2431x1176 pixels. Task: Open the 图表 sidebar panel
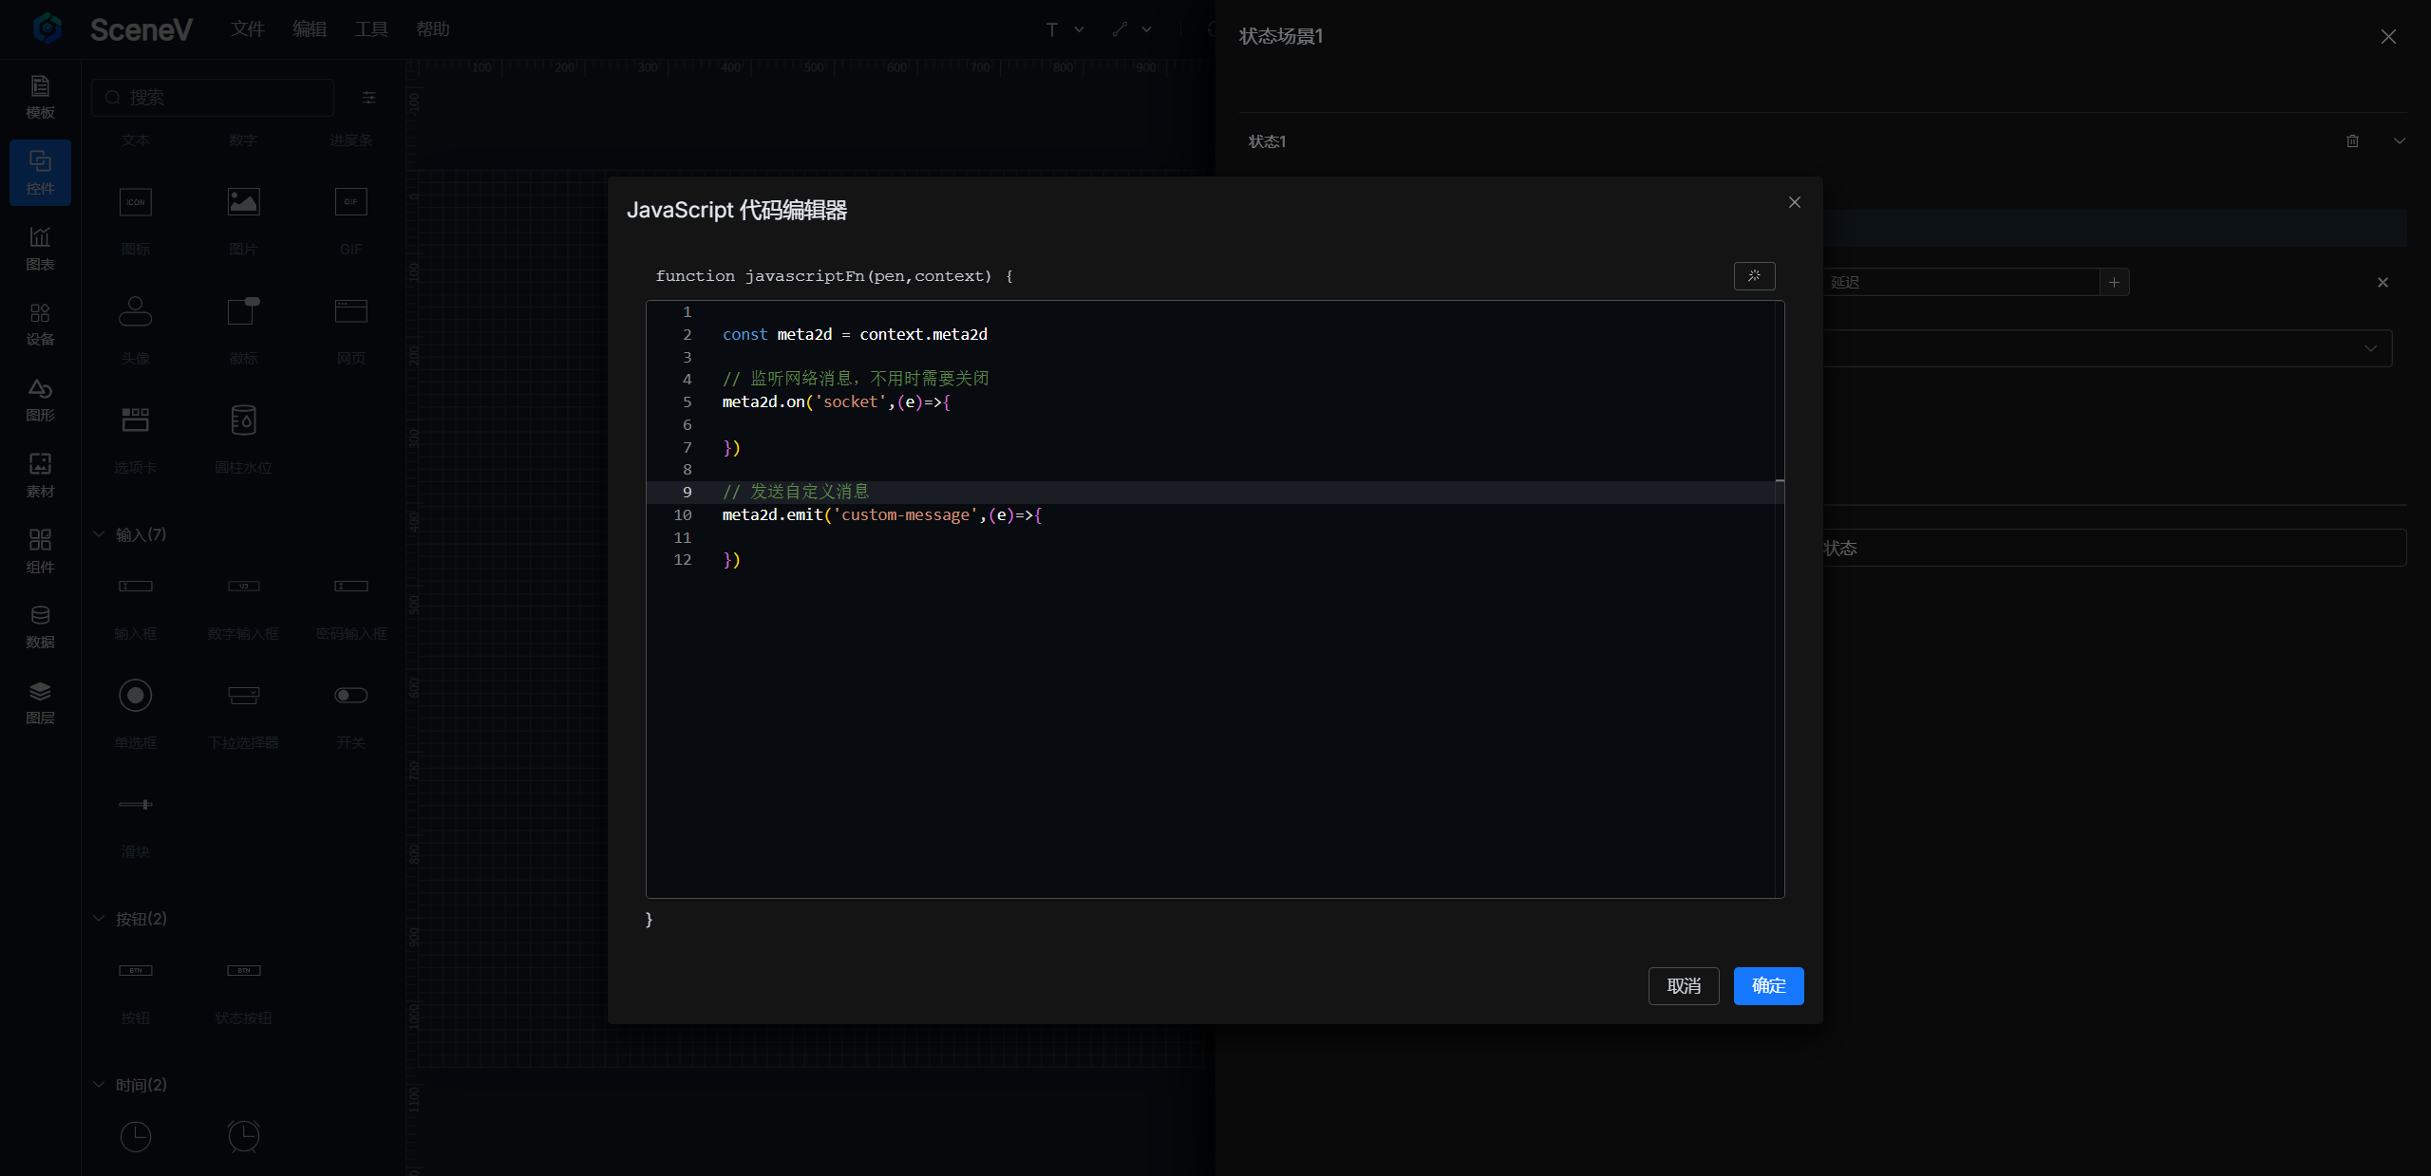pyautogui.click(x=40, y=248)
